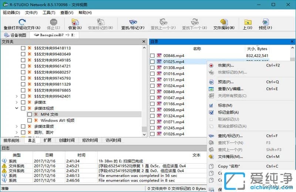The image size is (296, 192).
Task: Click the 文件掩码(M) icon in the context menu
Action: click(x=211, y=157)
